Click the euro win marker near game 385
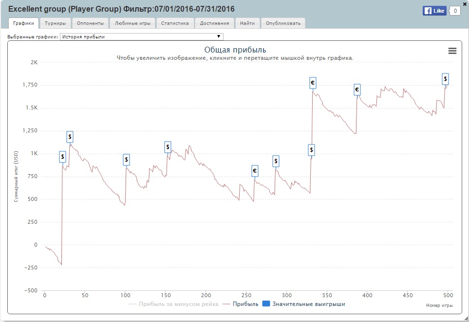 point(357,89)
